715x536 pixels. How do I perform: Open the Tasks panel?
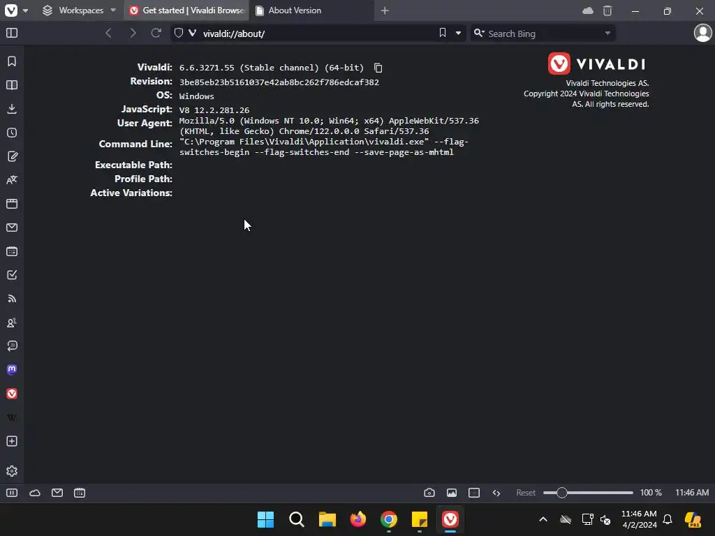[12, 275]
